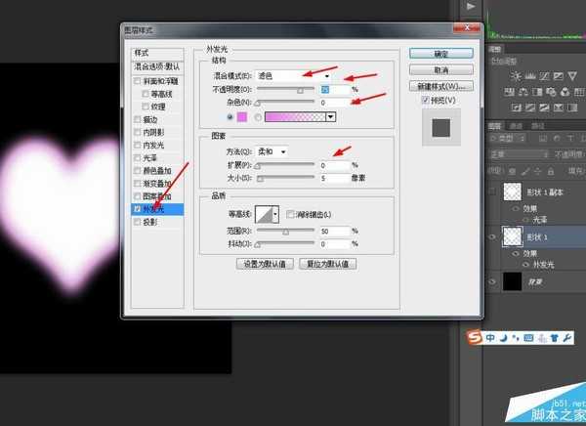The image size is (586, 426).
Task: Expand the 等高线 contour picker arrow
Action: coord(275,214)
